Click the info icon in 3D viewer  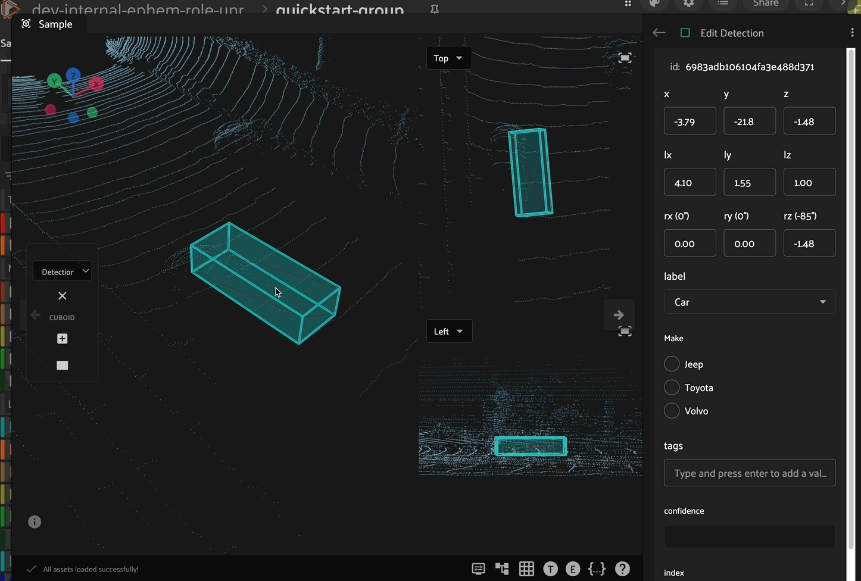click(x=35, y=522)
